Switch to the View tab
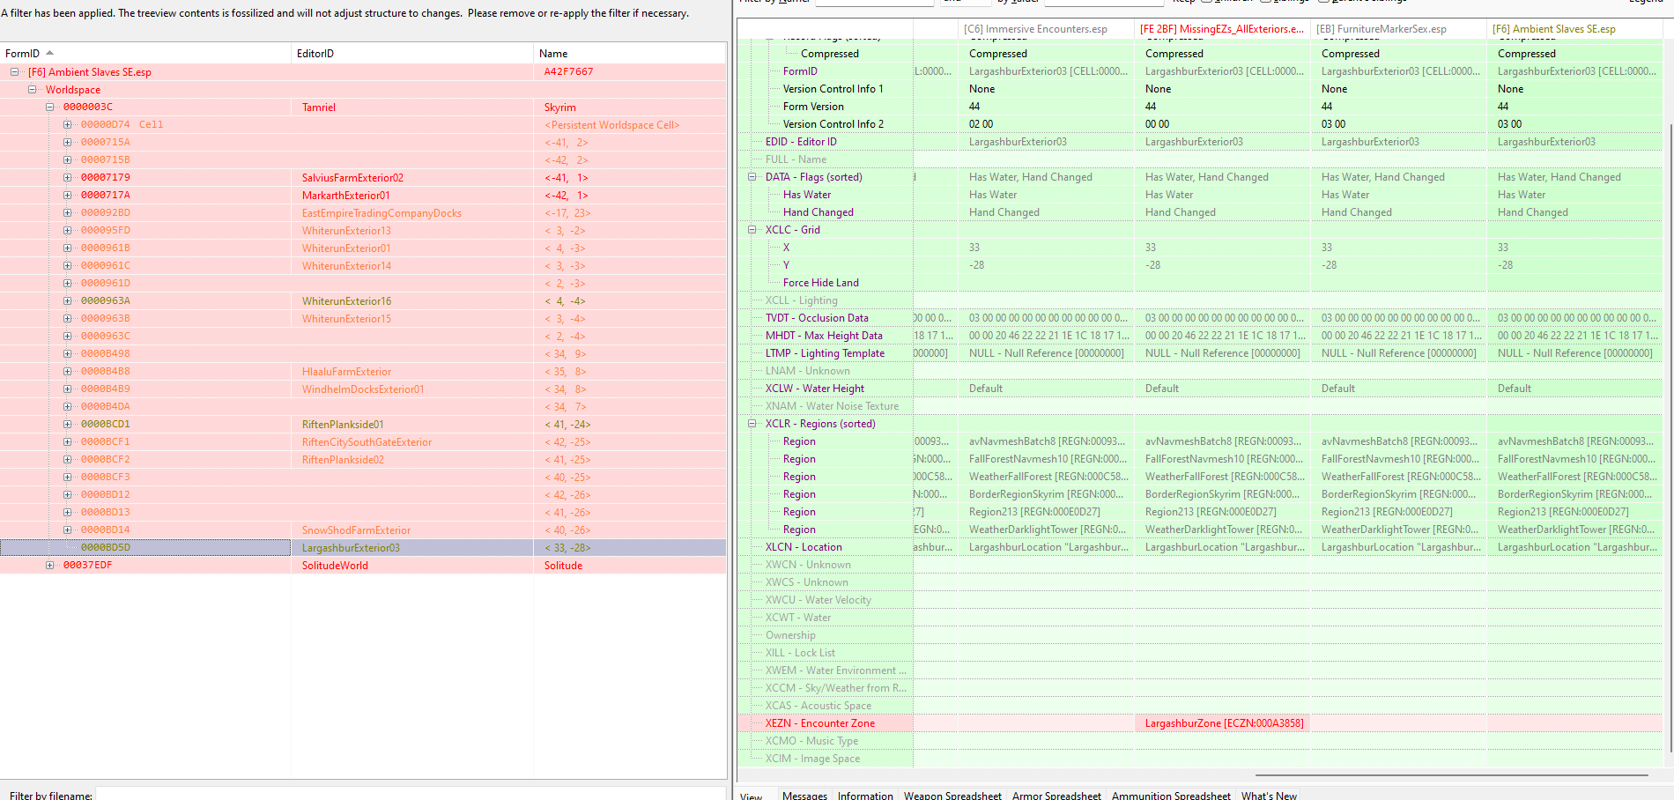Screen dimensions: 1674x800 click(752, 795)
